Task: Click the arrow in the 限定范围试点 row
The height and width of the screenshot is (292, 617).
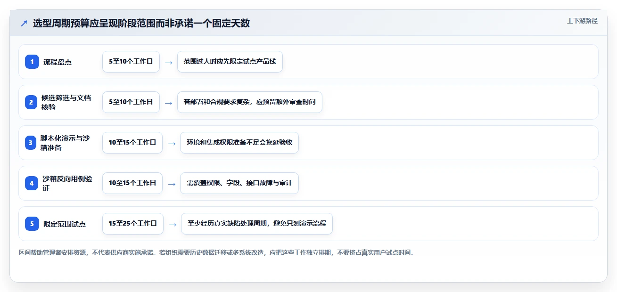Action: tap(172, 224)
